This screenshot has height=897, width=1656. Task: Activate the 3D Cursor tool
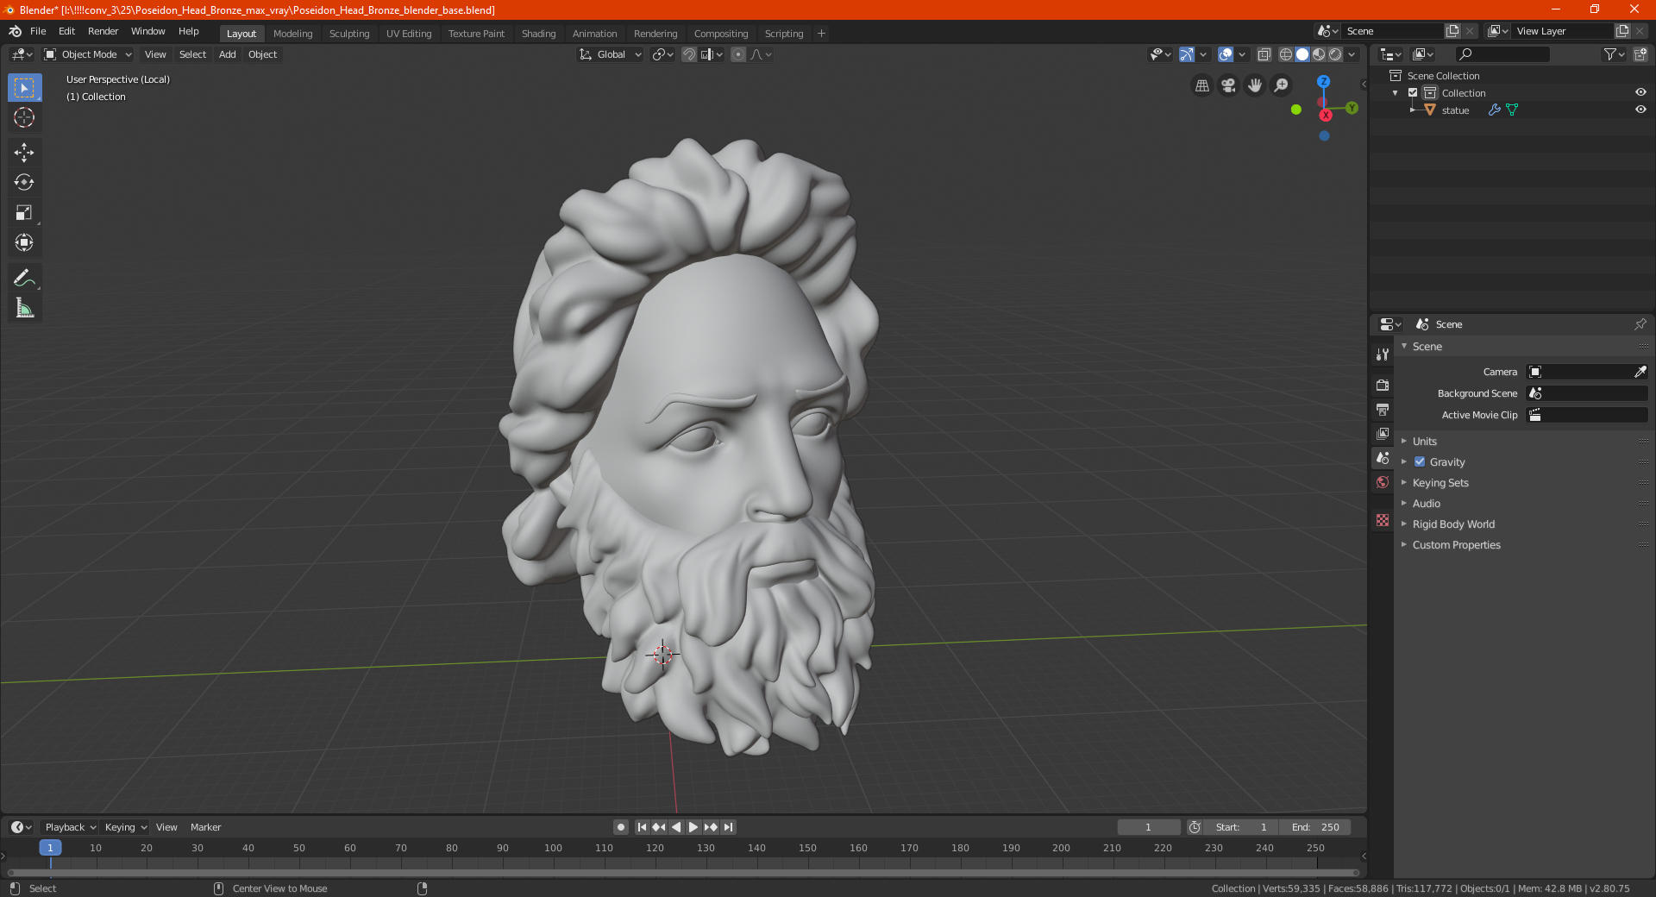[24, 117]
